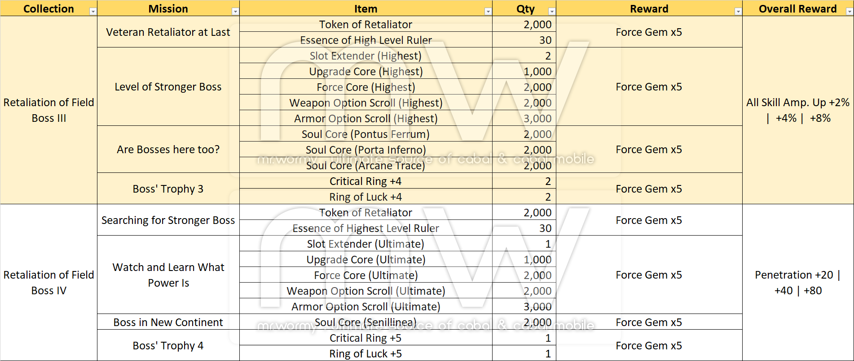
Task: Click the Veteran Retaliator at Last mission cell
Action: click(168, 32)
